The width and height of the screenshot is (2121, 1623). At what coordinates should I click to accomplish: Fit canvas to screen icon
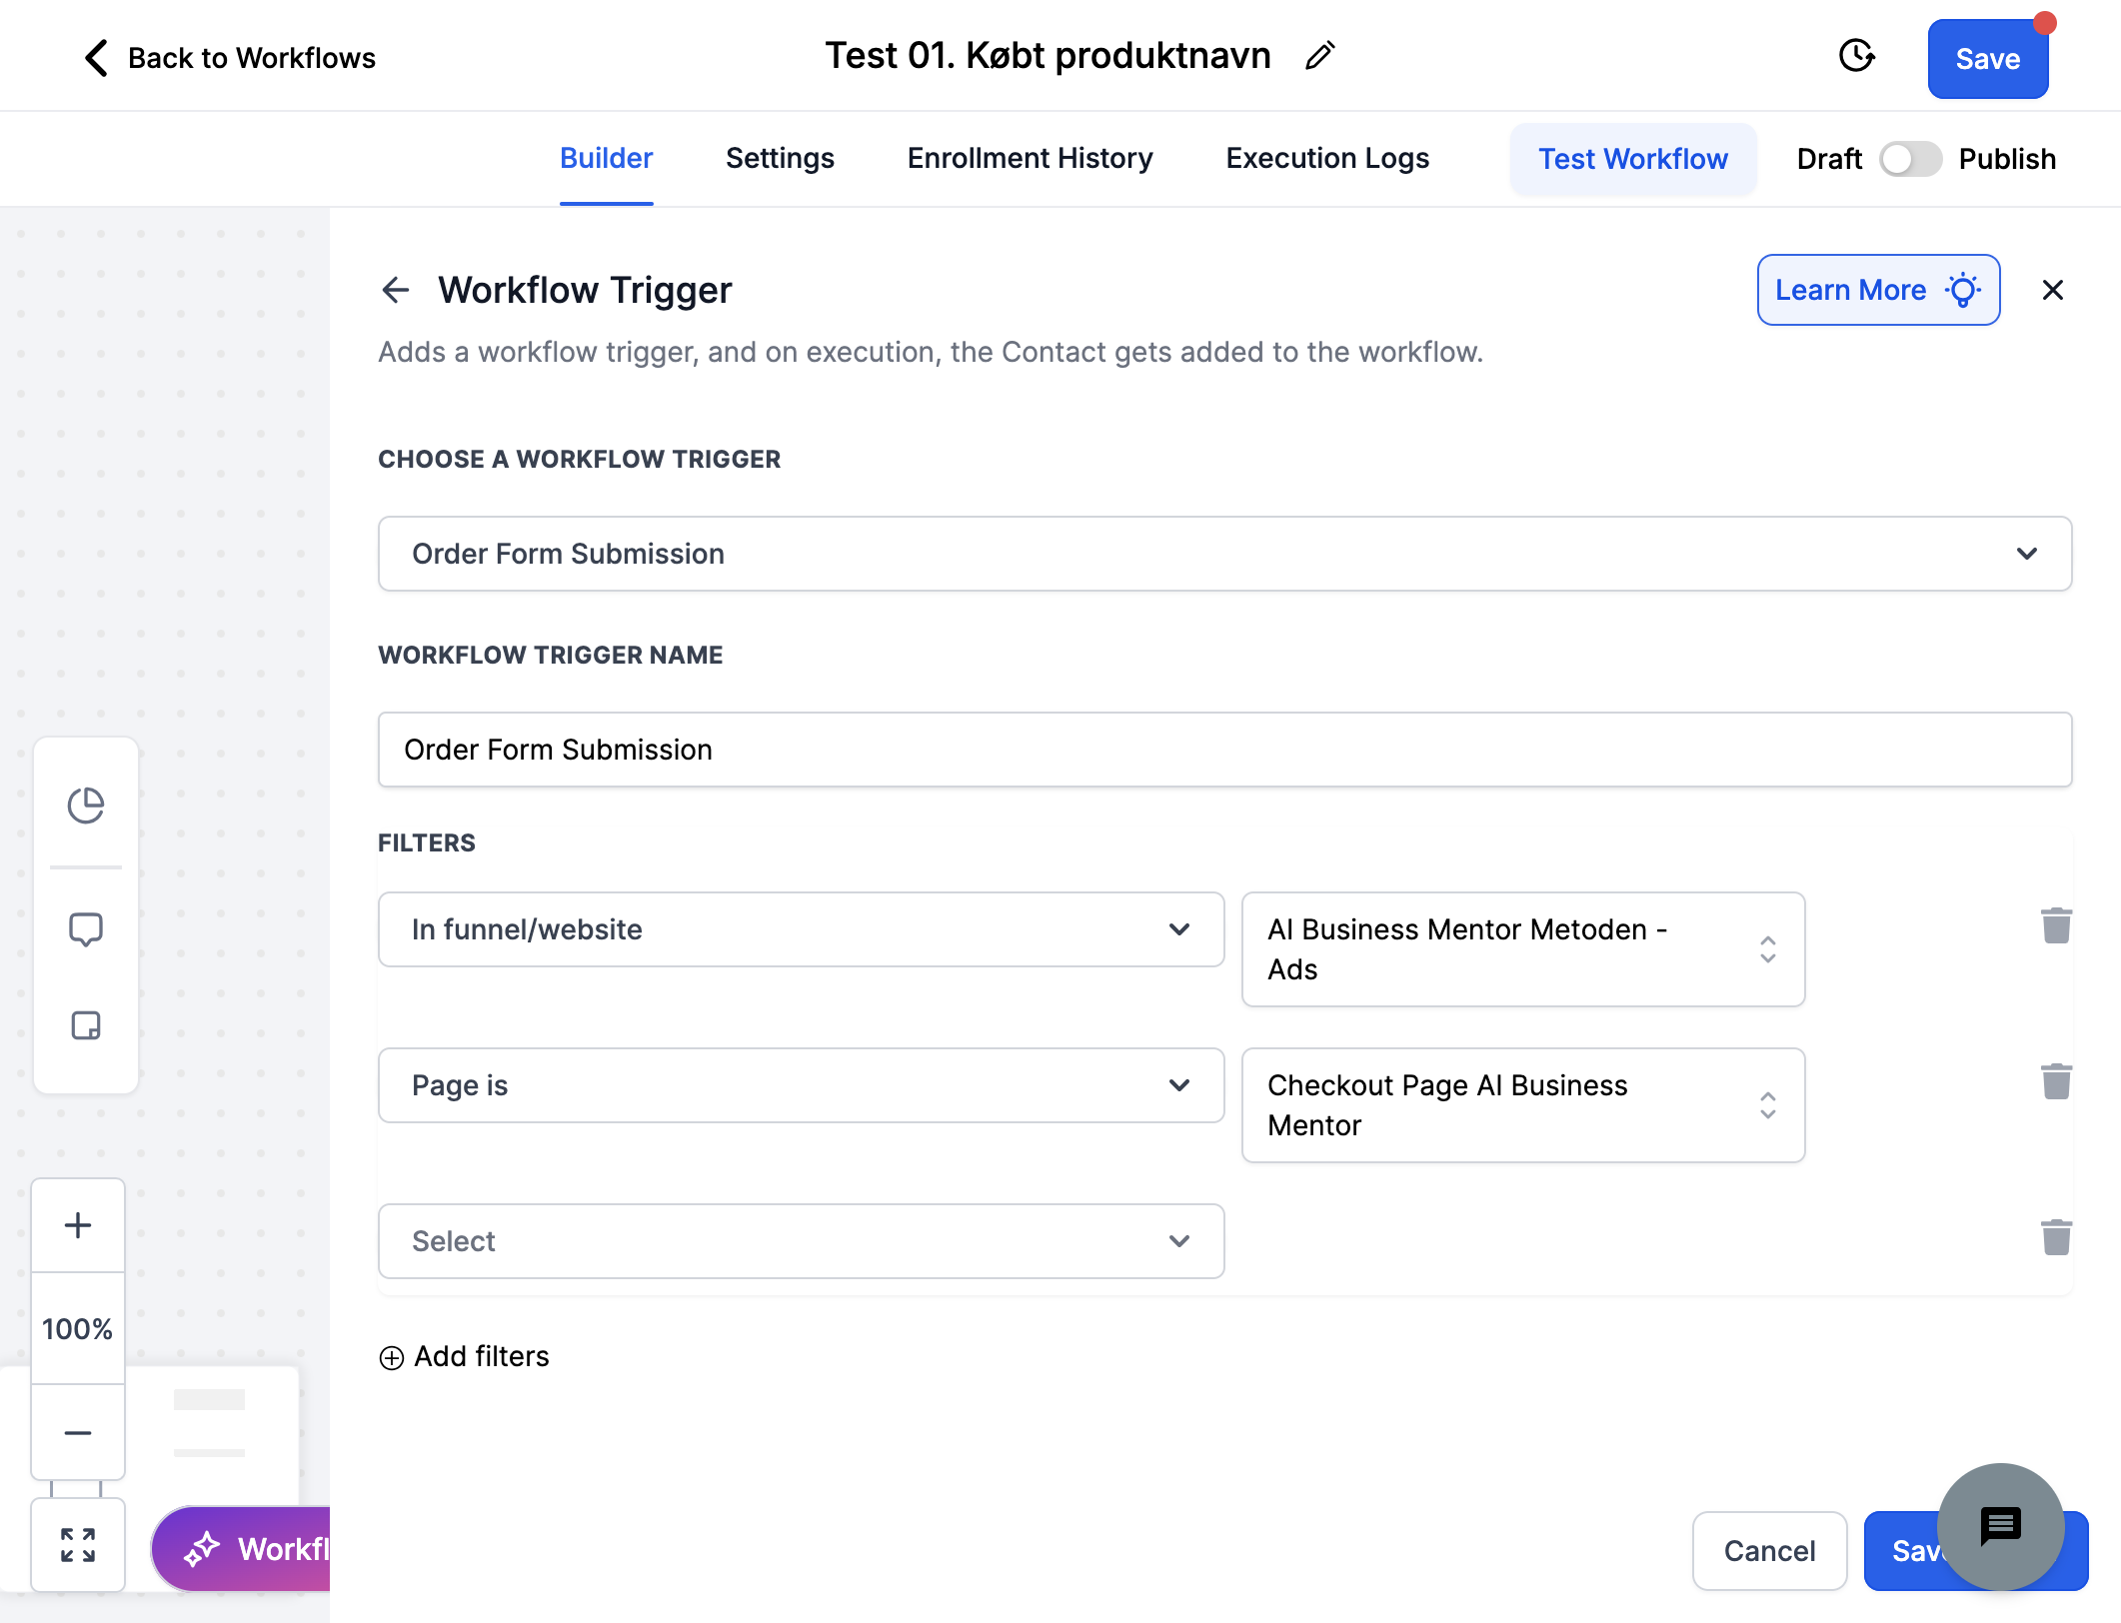tap(78, 1545)
